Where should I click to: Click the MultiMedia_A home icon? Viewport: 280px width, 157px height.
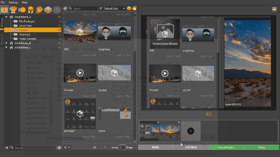point(11,17)
